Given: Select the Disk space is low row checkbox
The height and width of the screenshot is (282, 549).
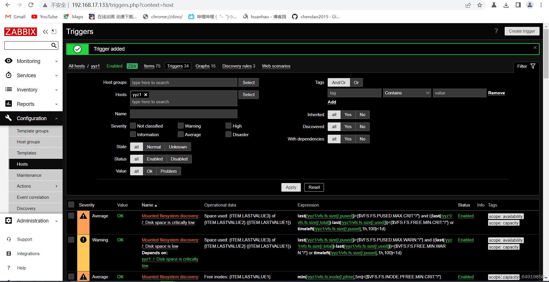Looking at the screenshot, I should 71,240.
